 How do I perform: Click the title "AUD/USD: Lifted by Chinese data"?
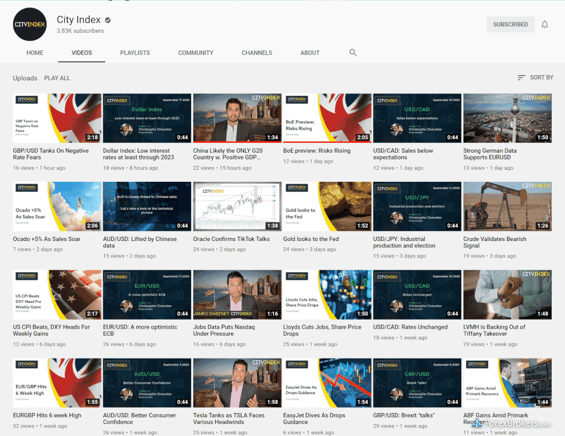(140, 242)
